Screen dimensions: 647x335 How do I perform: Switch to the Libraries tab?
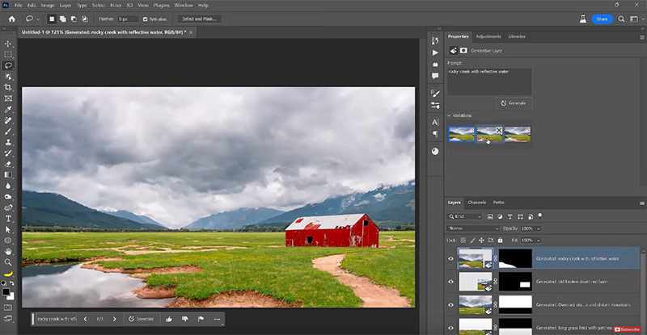(x=517, y=36)
